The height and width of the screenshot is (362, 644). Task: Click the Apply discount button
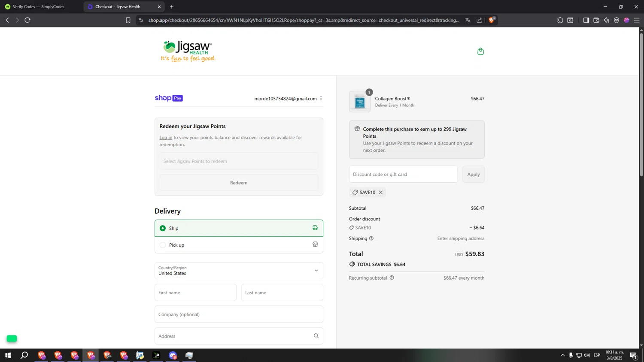474,174
